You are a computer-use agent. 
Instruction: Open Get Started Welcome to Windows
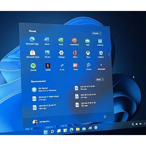click(x=44, y=89)
